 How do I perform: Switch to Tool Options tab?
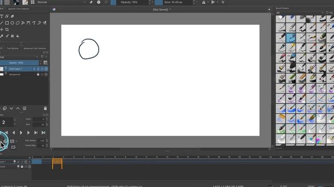13,48
